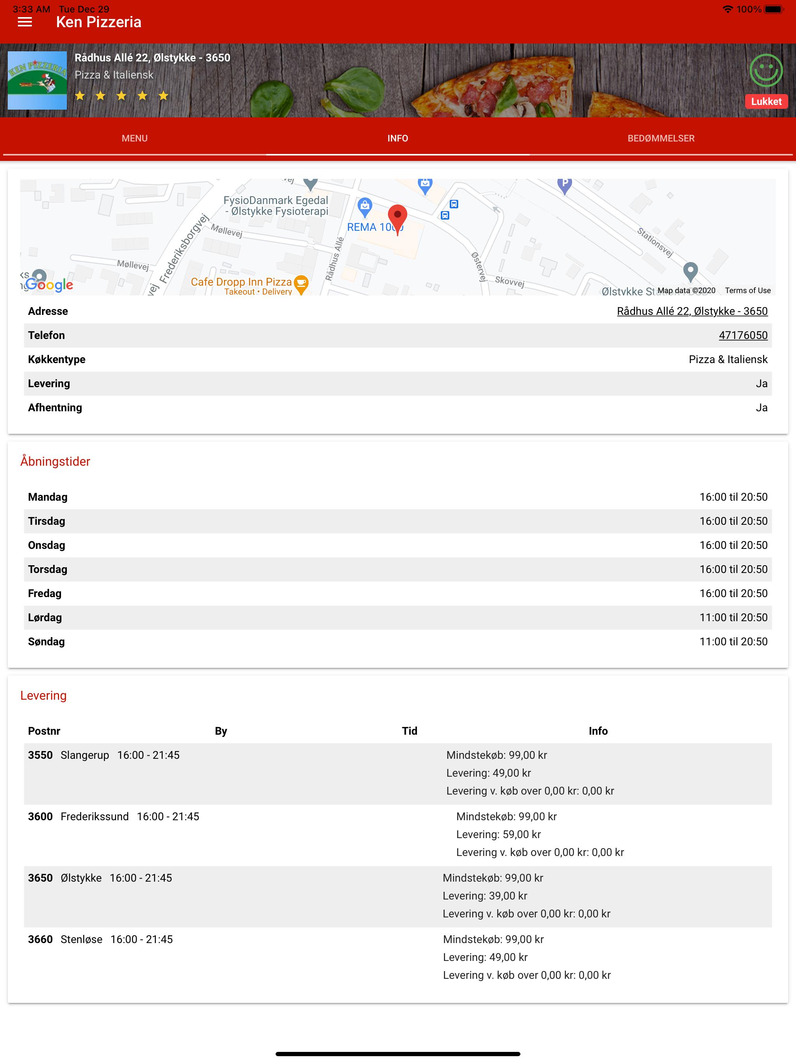Tap the Cafe Dropp Inn Pizza marker
Image resolution: width=796 pixels, height=1062 pixels.
pos(301,285)
